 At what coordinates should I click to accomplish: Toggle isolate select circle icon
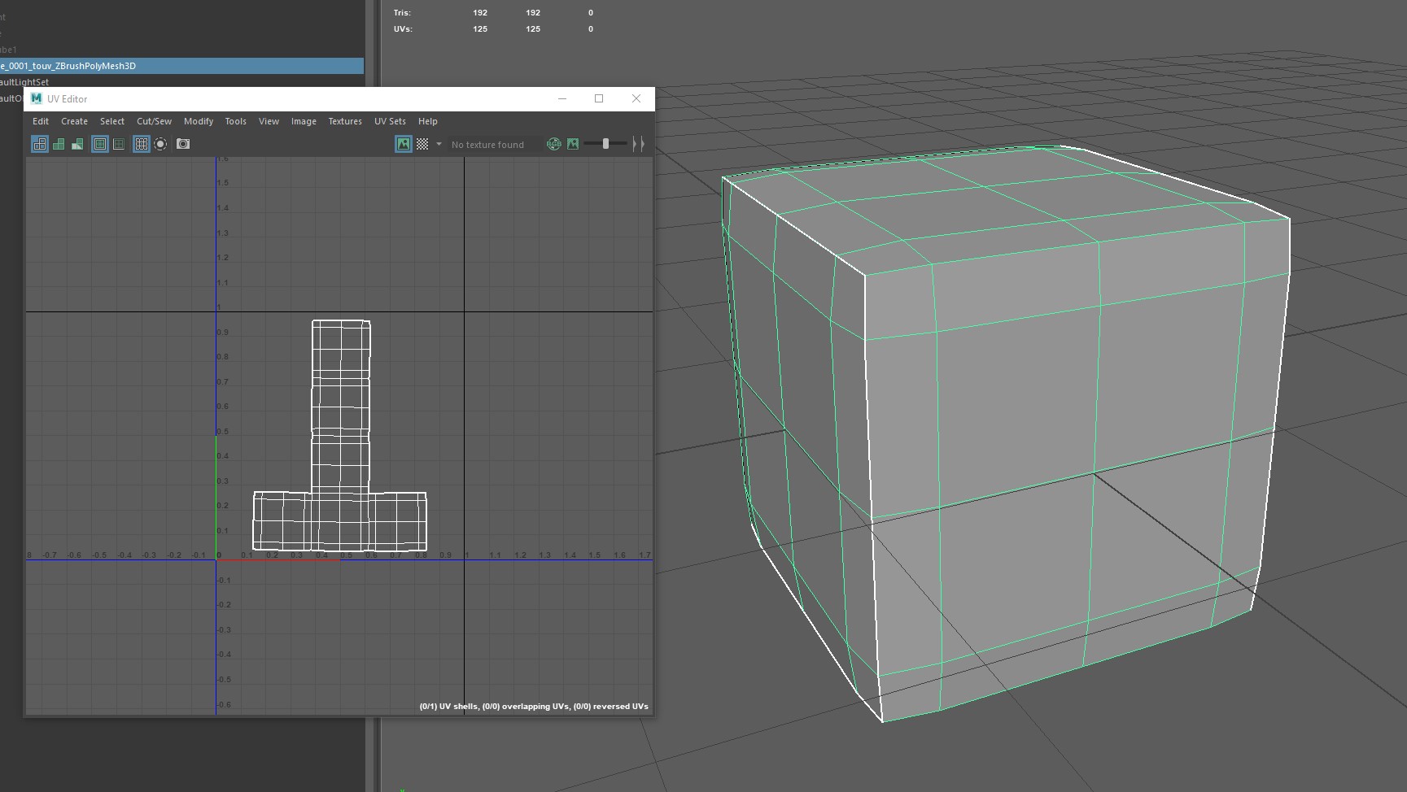pos(160,144)
